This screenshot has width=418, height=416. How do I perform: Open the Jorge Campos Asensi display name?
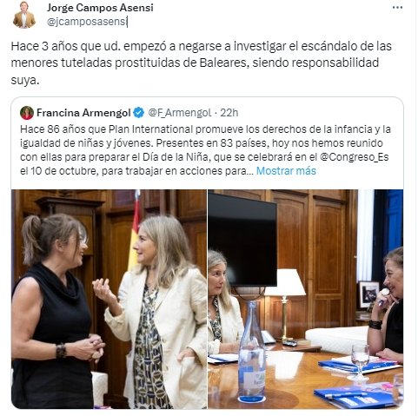tap(100, 8)
